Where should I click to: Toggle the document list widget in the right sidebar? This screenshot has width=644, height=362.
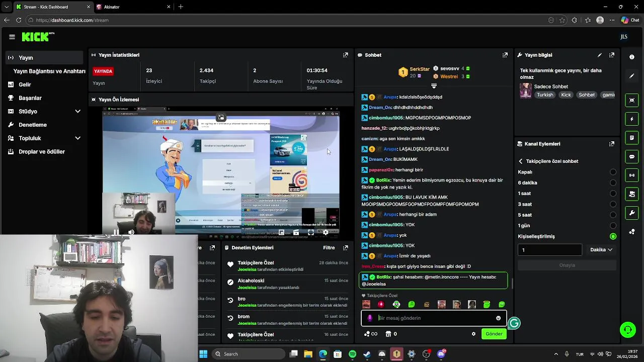[x=632, y=138]
